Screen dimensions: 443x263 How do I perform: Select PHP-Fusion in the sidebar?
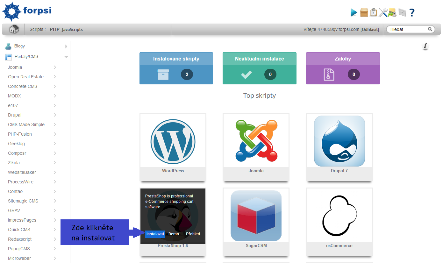[x=20, y=134]
